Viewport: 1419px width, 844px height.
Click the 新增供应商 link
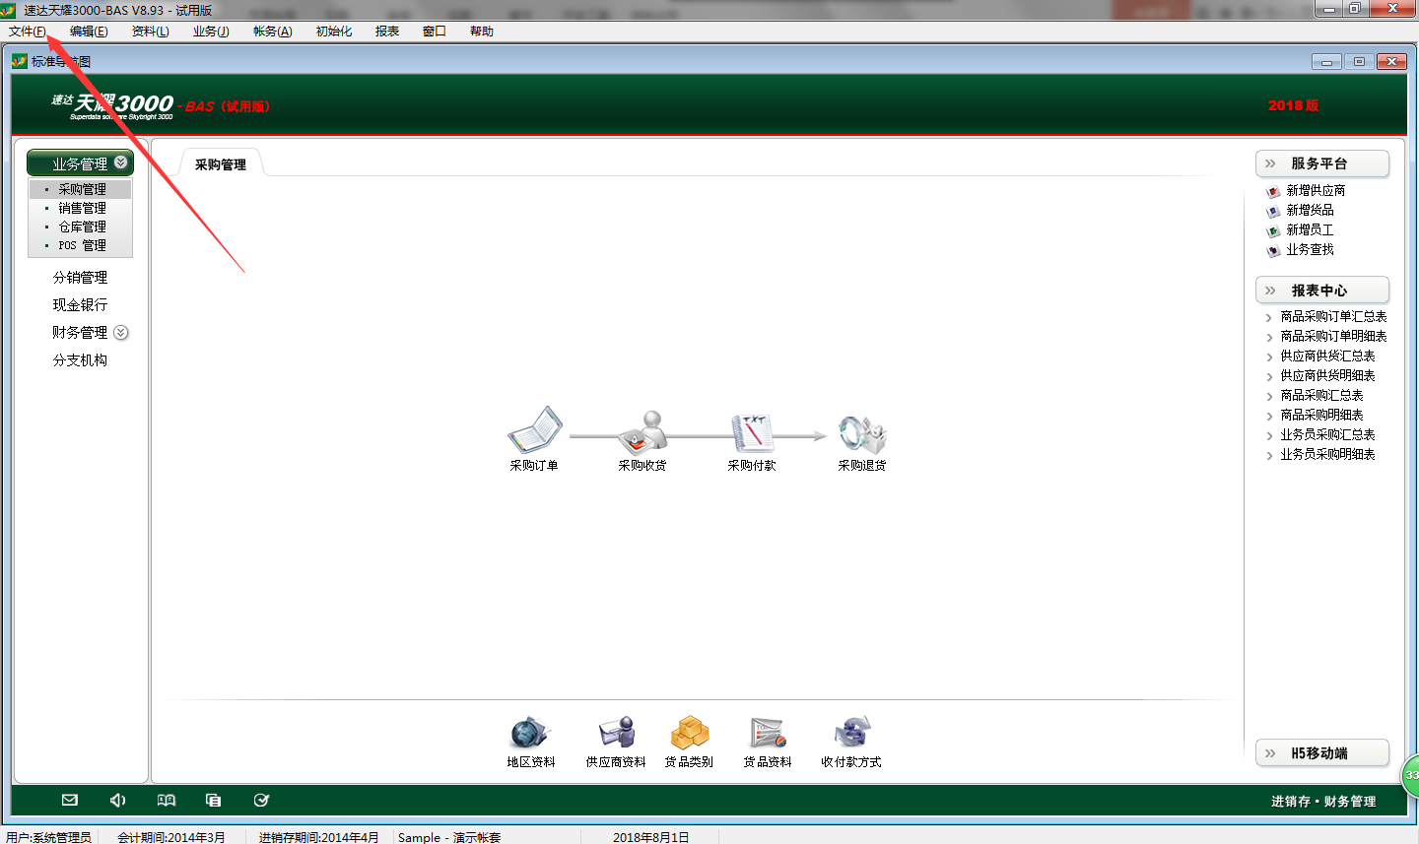1315,191
